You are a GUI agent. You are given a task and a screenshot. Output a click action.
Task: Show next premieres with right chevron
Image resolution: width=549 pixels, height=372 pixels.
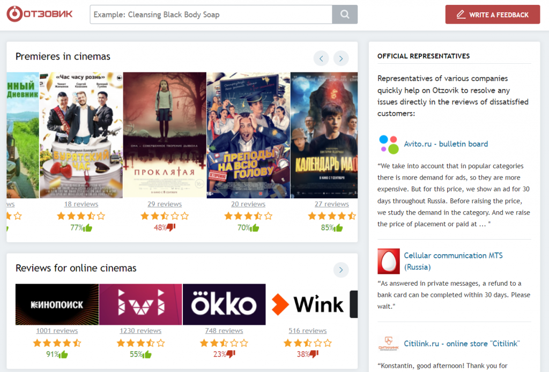click(x=341, y=58)
